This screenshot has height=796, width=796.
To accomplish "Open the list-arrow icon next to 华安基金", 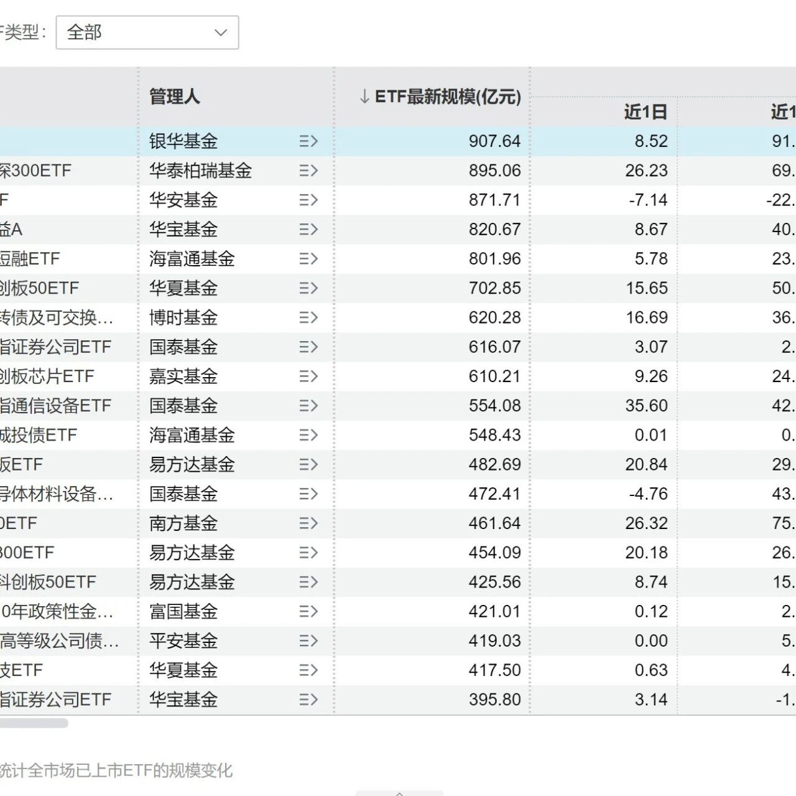I will (308, 200).
